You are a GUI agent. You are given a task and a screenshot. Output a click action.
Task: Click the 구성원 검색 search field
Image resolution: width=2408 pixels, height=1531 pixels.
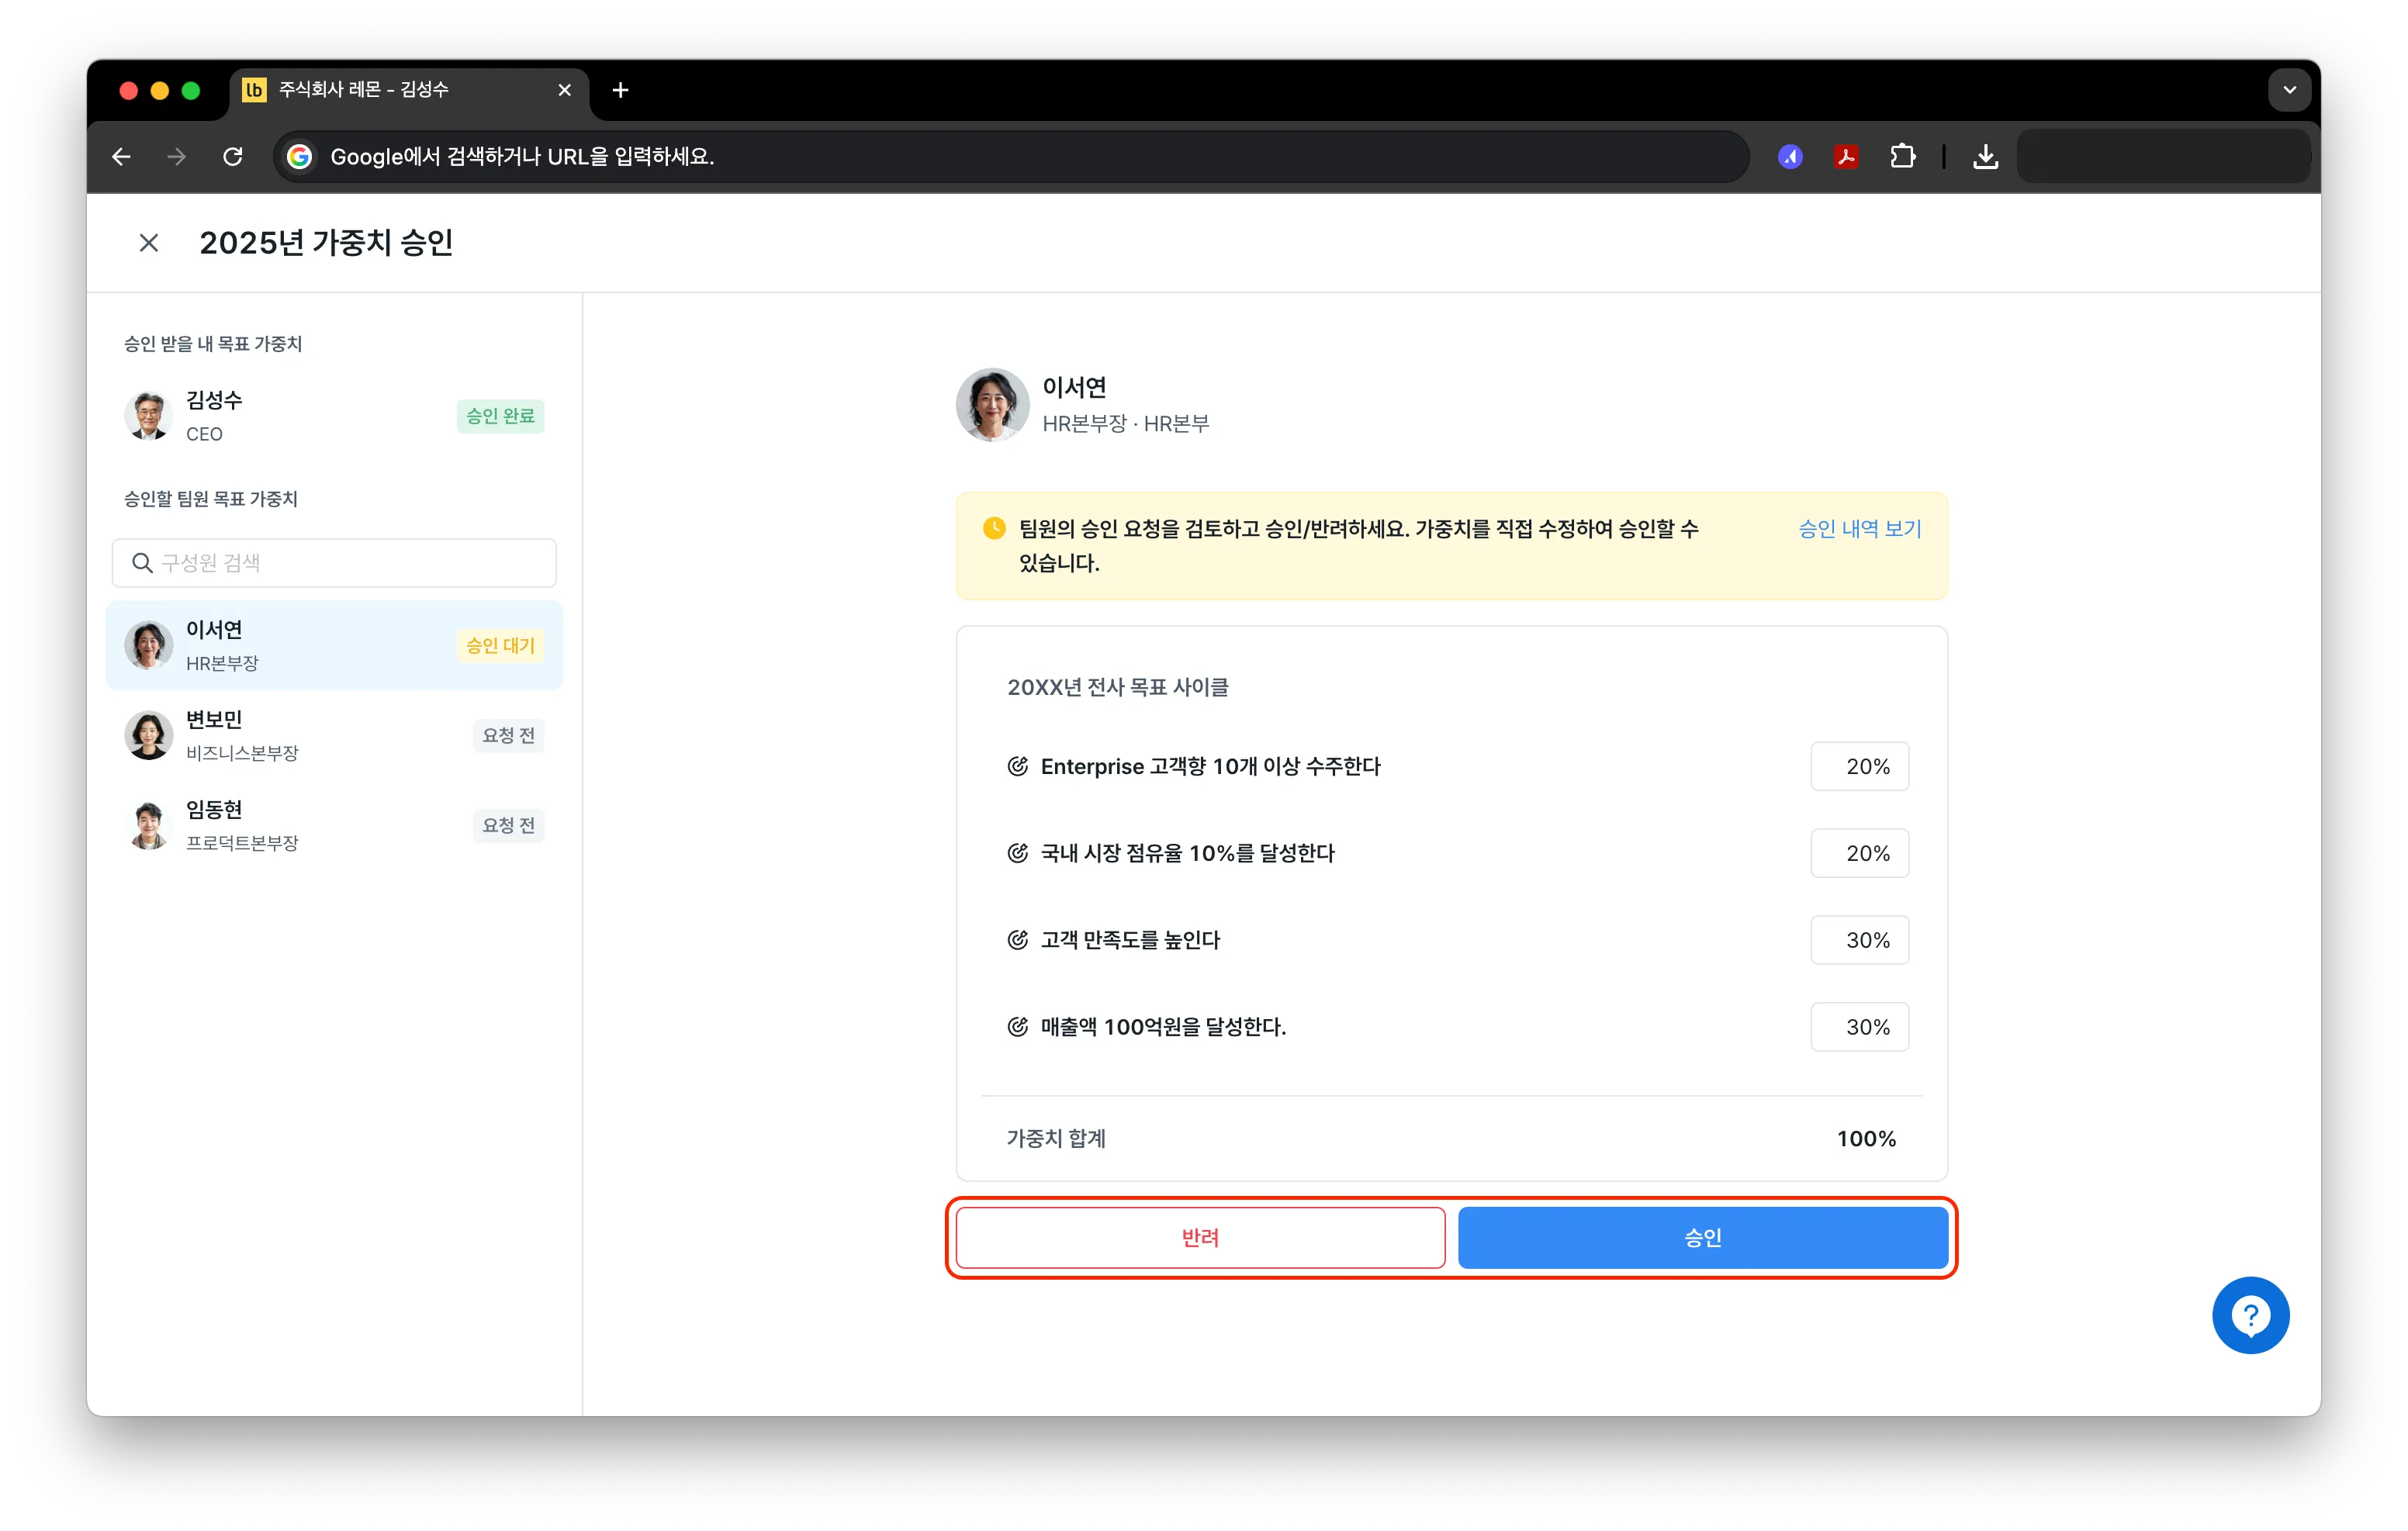pos(334,563)
